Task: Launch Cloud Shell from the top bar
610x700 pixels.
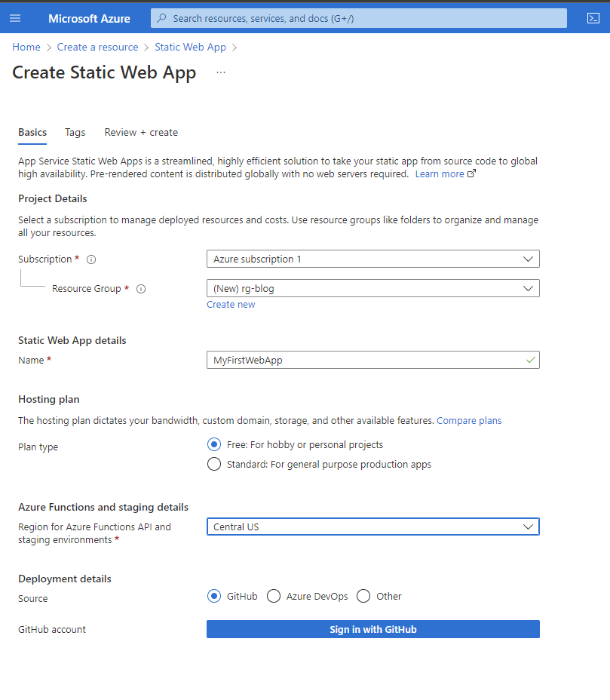Action: pos(593,18)
